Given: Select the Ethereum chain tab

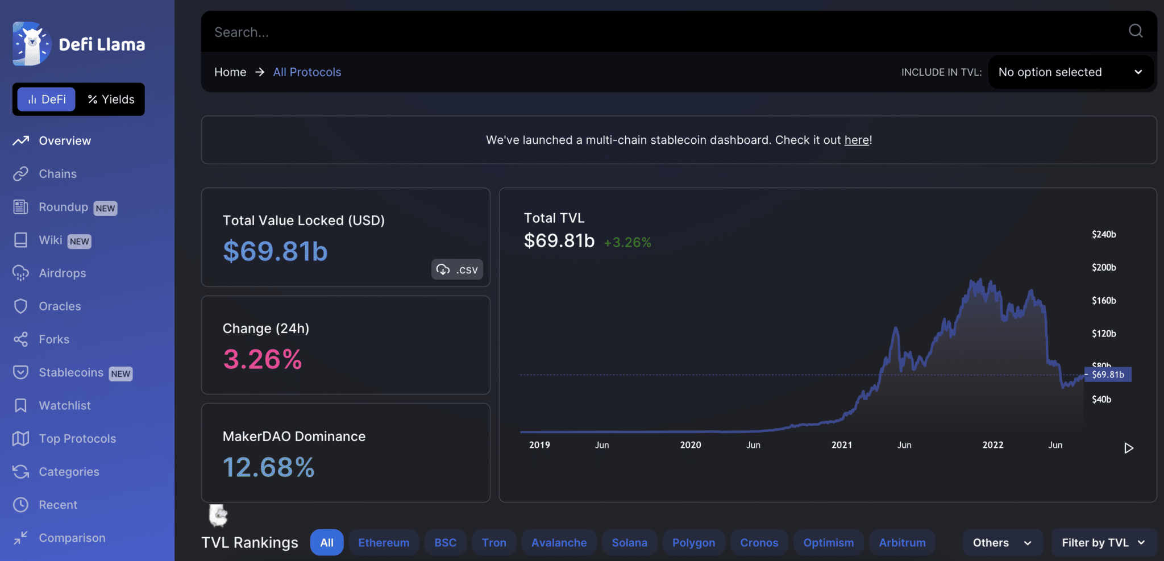Looking at the screenshot, I should pyautogui.click(x=384, y=542).
